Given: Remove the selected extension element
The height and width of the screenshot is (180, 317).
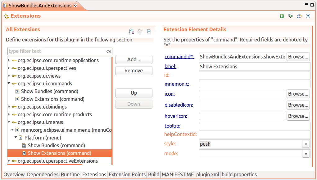Looking at the screenshot, I should coord(134,71).
